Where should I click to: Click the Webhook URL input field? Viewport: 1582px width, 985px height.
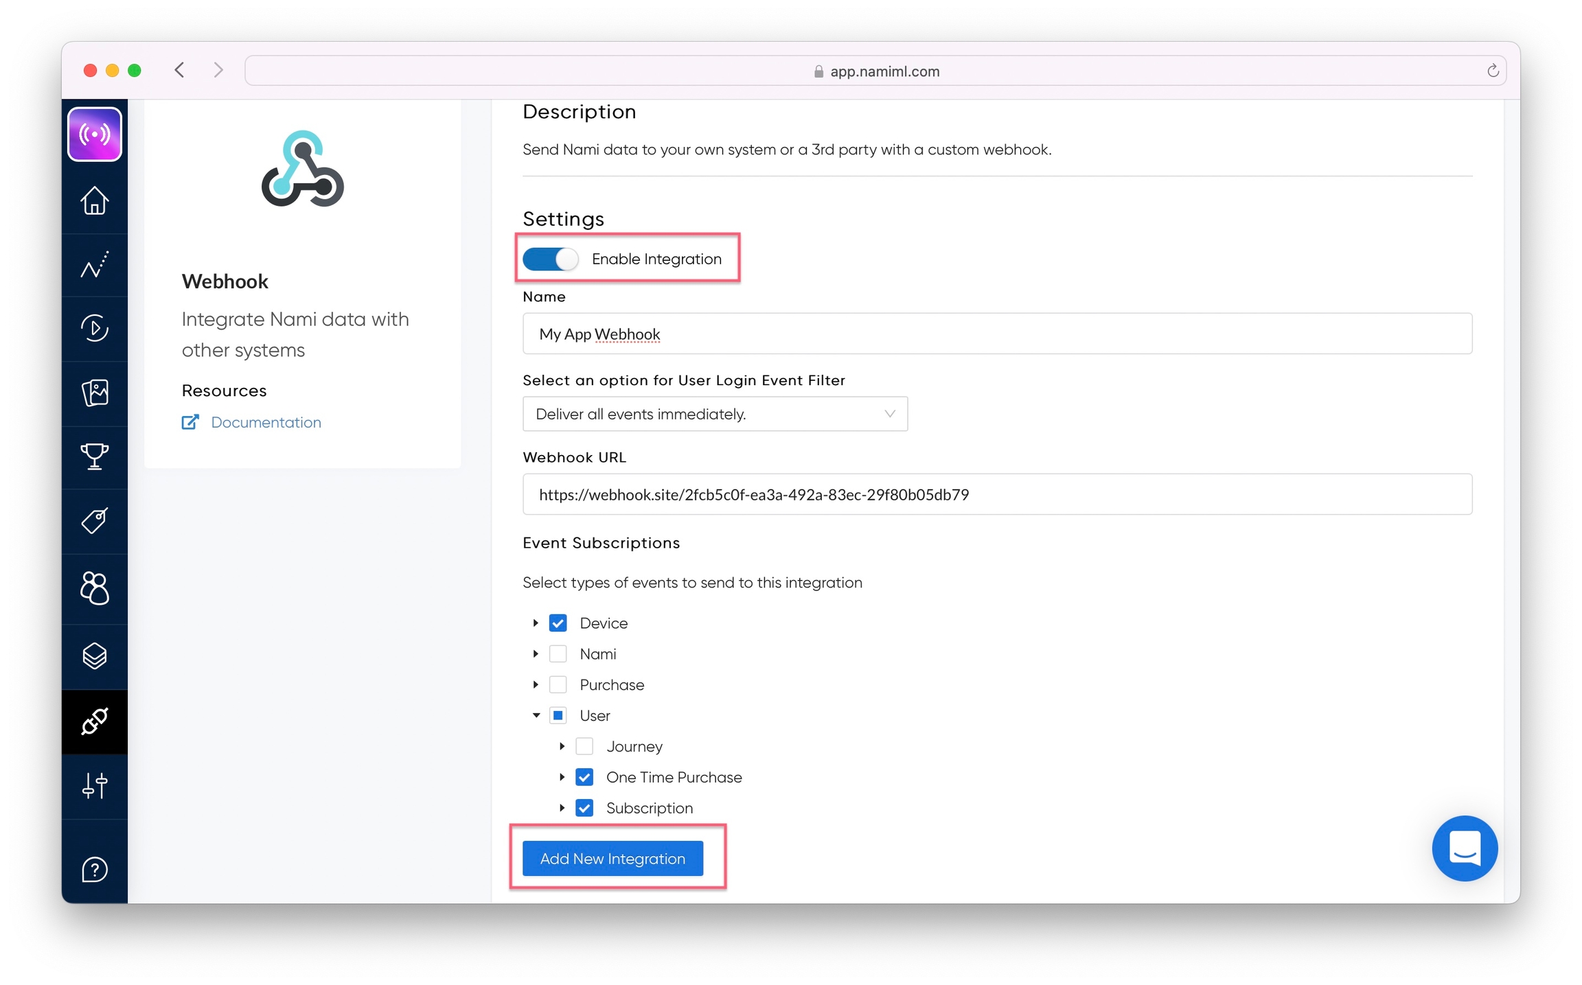click(x=997, y=494)
